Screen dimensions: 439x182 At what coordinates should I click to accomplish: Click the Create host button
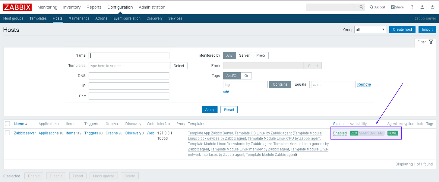point(402,29)
